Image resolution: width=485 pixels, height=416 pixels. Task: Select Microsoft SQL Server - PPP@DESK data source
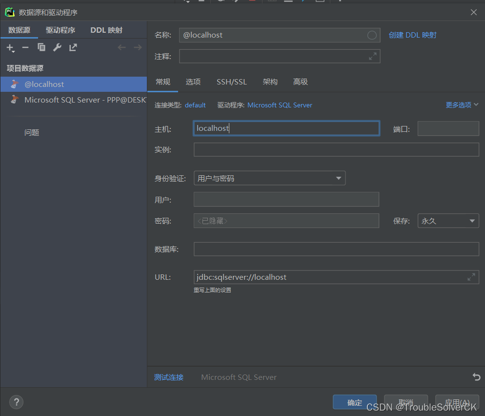(x=74, y=100)
